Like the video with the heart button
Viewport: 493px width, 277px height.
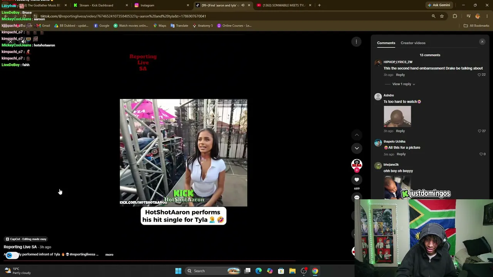(357, 180)
